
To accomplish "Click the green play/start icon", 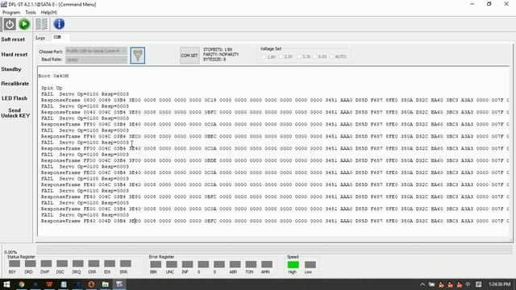I will (x=24, y=24).
